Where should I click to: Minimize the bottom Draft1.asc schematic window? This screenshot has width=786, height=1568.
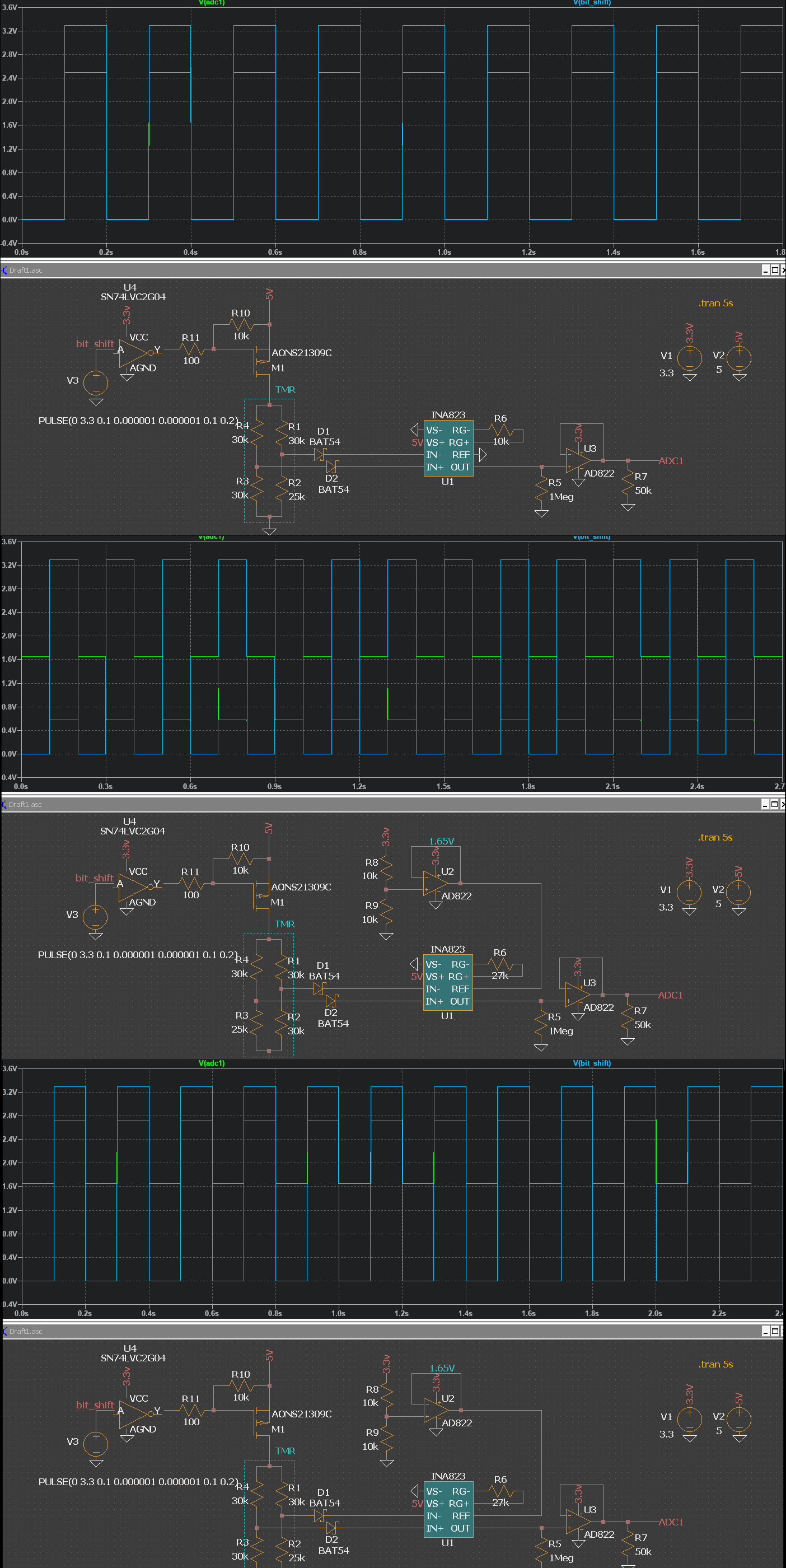pyautogui.click(x=766, y=1332)
